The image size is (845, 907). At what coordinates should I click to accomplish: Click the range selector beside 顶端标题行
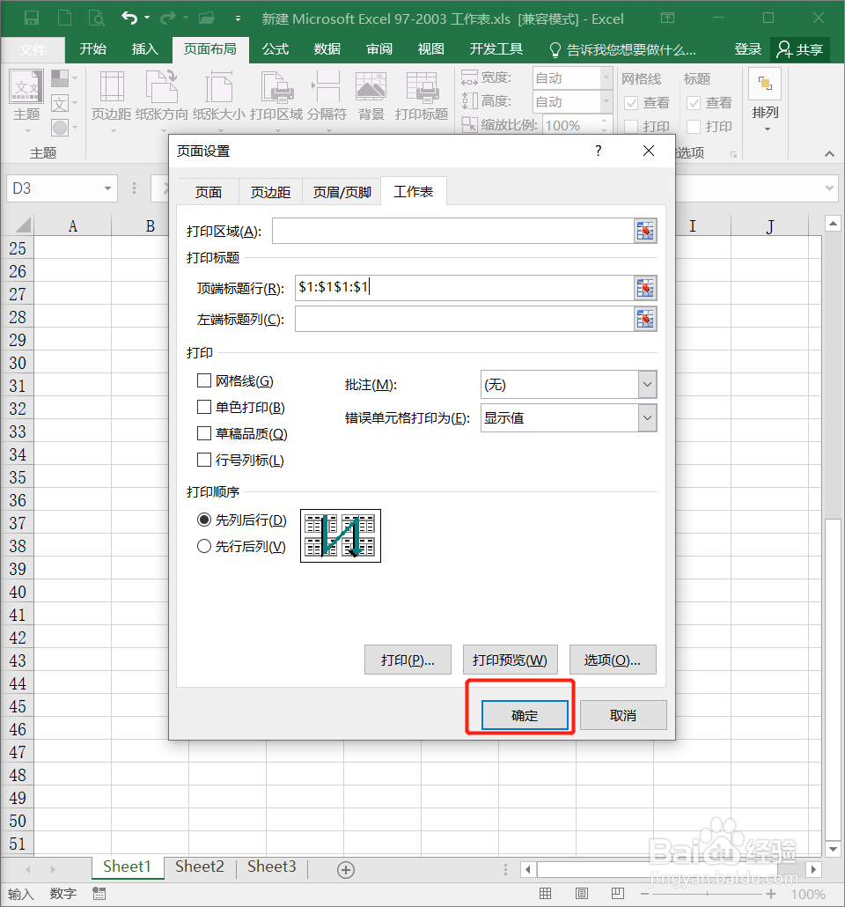coord(645,287)
